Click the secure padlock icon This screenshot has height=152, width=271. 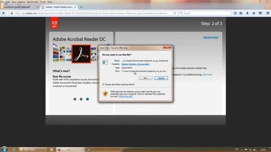pyautogui.click(x=12, y=13)
